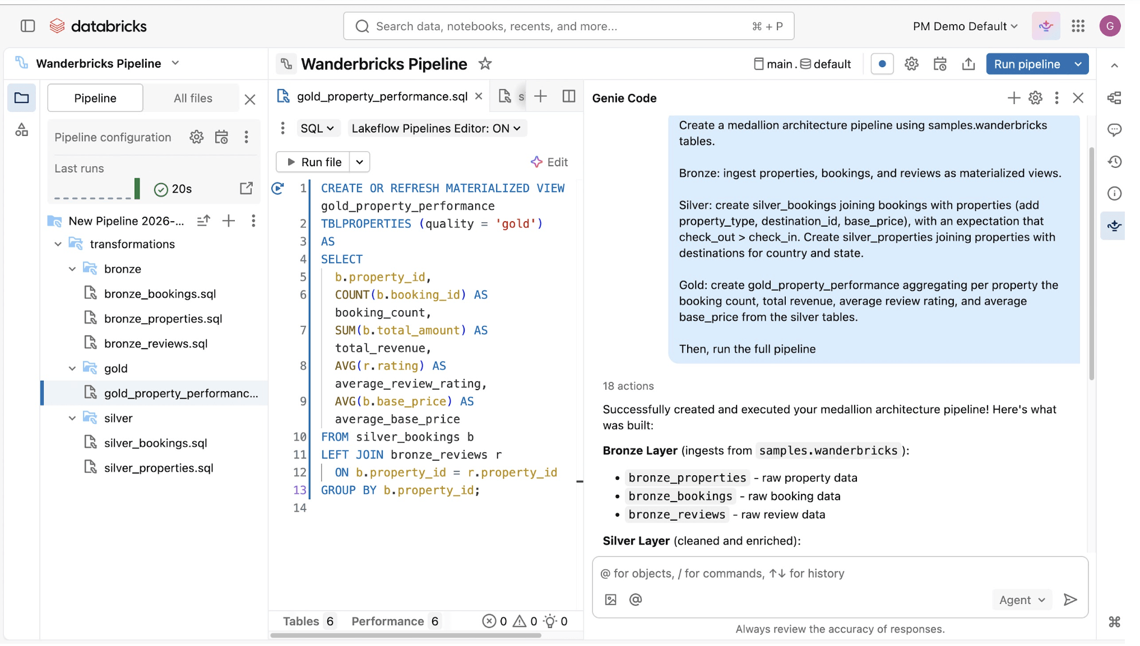Add a new editor tab
1140x646 pixels.
coord(540,96)
